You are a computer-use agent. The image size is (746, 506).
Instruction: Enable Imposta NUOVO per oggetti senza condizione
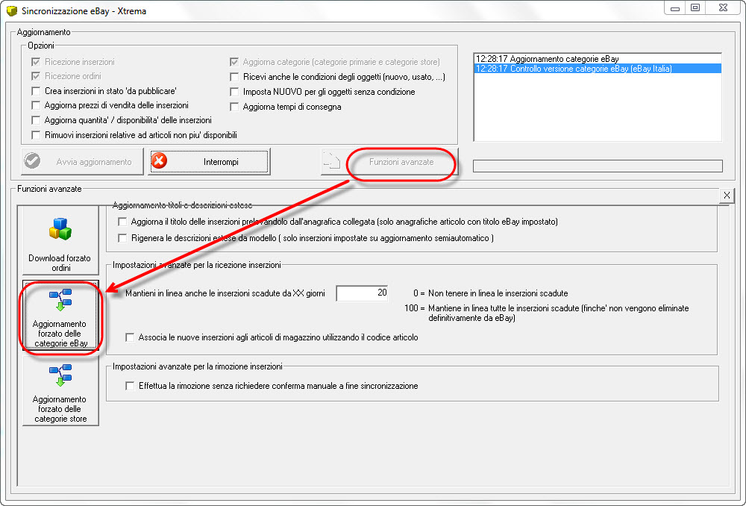pyautogui.click(x=234, y=92)
